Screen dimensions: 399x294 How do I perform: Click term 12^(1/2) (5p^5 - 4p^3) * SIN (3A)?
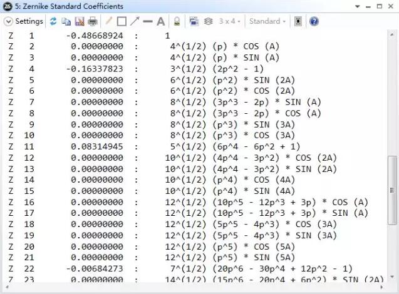point(251,236)
